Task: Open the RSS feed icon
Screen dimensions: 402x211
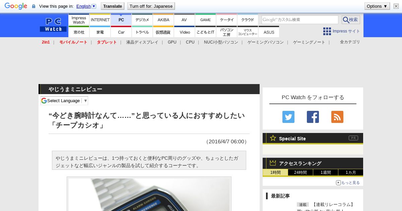Action: (337, 117)
